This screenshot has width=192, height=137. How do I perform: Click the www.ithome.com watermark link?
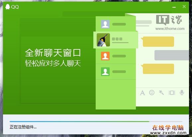tap(170, 29)
